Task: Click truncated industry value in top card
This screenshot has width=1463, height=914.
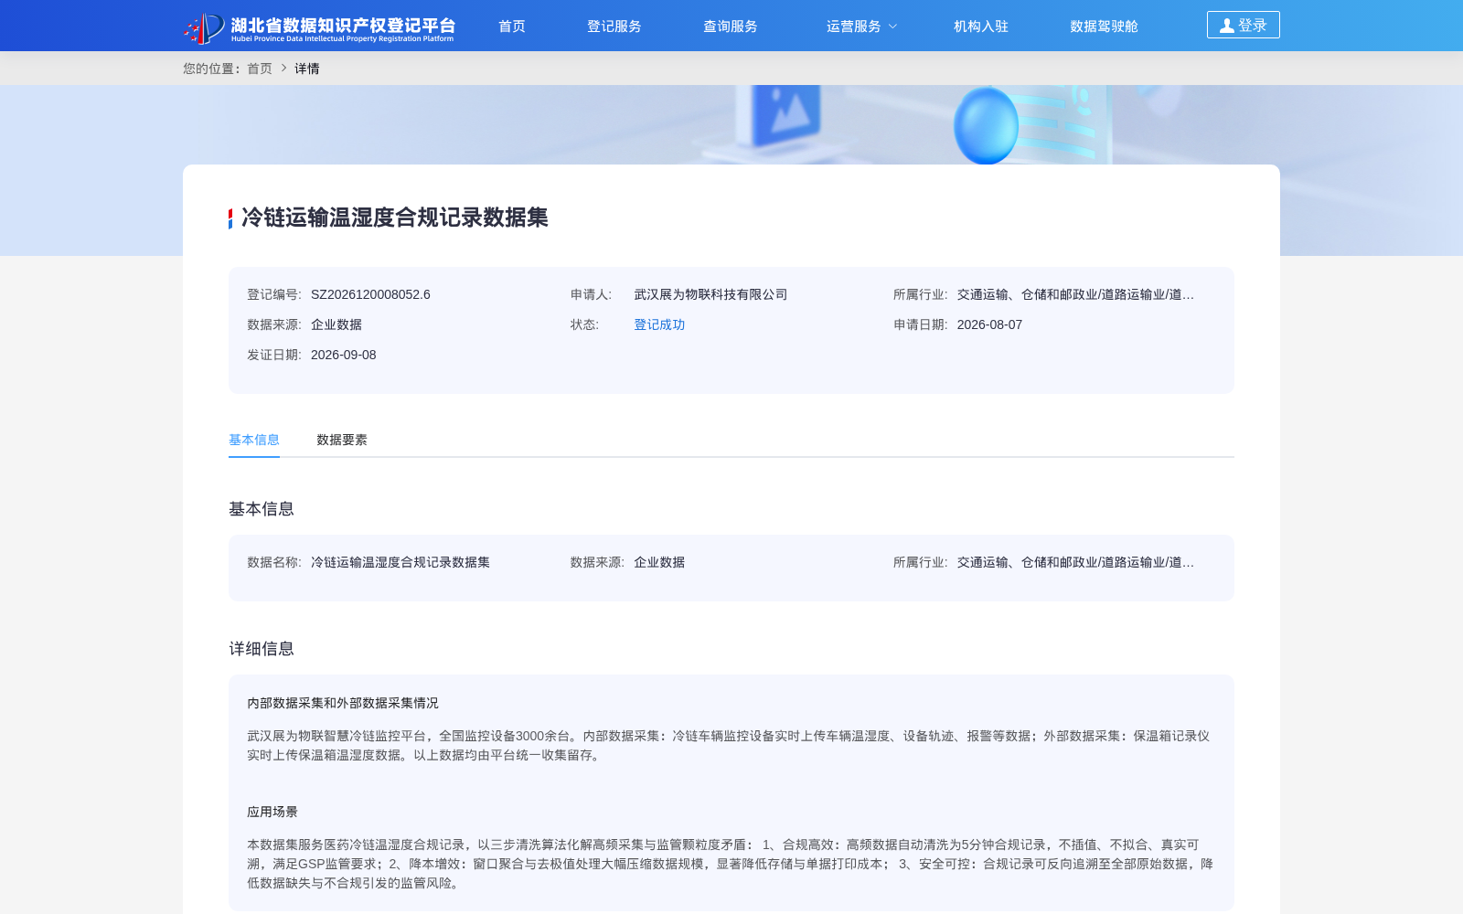Action: (x=1075, y=294)
